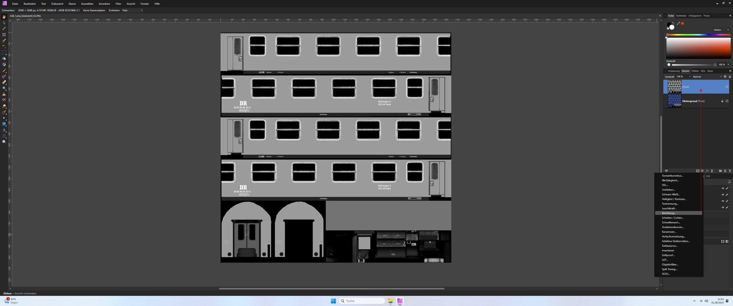
Task: Toggle the lock icon on Hintergrund layer
Action: (x=722, y=101)
